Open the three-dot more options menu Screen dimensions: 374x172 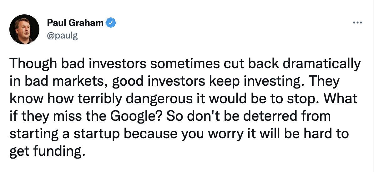point(357,23)
